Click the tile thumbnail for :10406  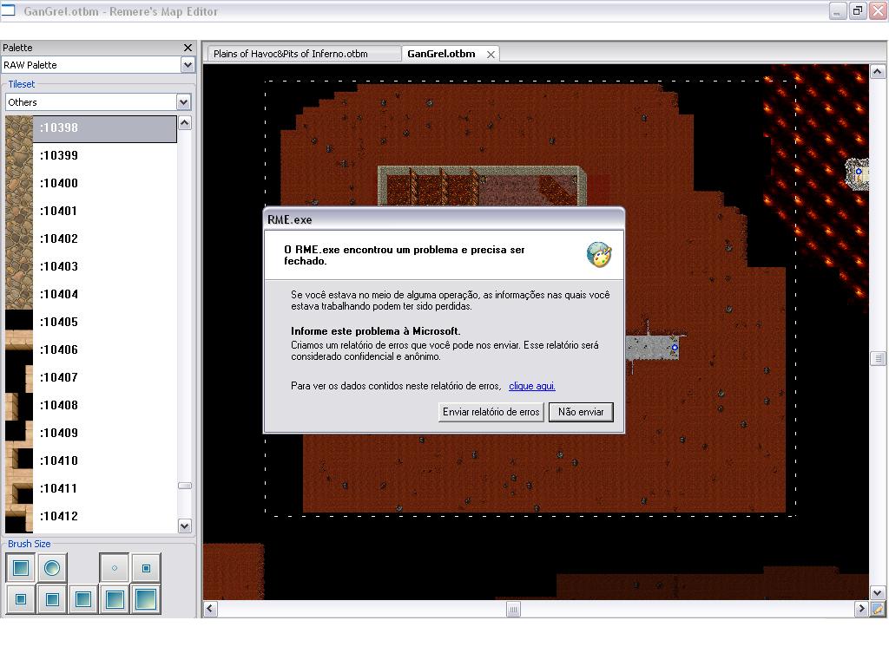coord(19,350)
